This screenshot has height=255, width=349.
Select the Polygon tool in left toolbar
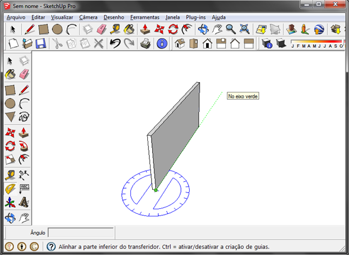pyautogui.click(x=10, y=117)
